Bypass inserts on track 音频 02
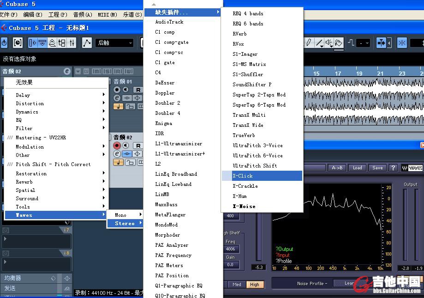Image resolution: width=424 pixels, height=298 pixels. (x=127, y=154)
